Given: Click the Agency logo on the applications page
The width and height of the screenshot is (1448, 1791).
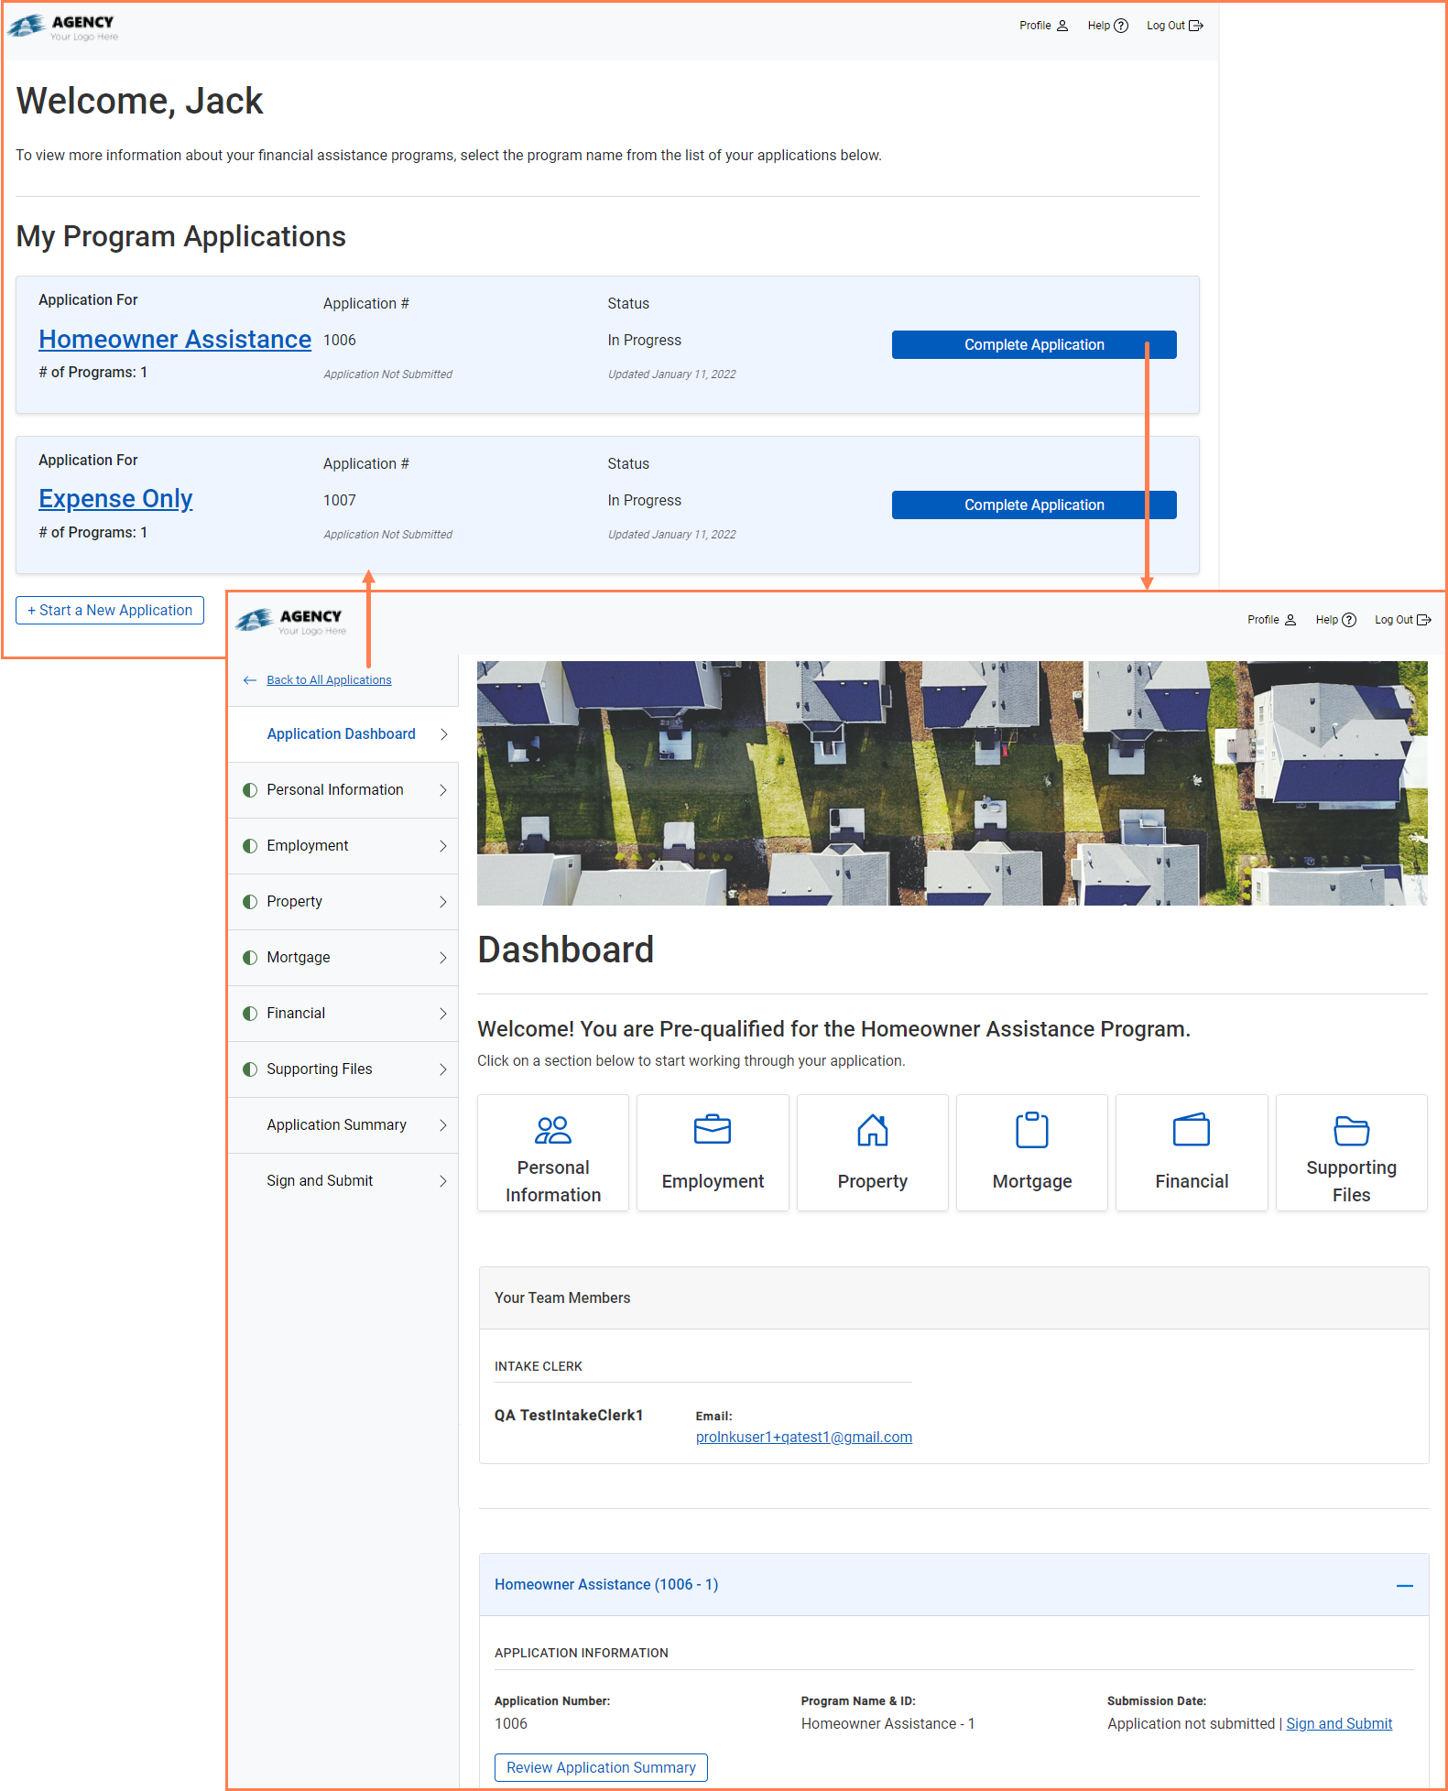Looking at the screenshot, I should [63, 27].
